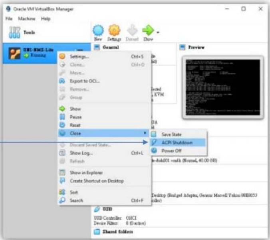Click the Discard toolbar icon
This screenshot has height=240, width=270.
[x=132, y=33]
